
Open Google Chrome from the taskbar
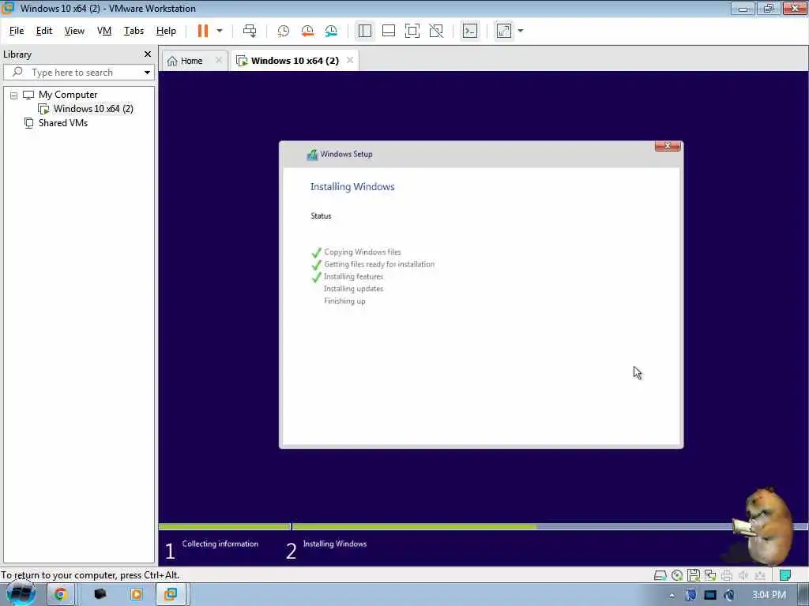click(x=60, y=595)
